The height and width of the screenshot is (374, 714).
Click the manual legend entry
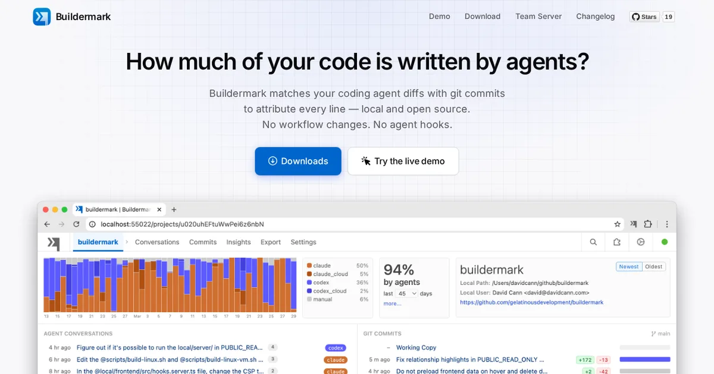338,299
